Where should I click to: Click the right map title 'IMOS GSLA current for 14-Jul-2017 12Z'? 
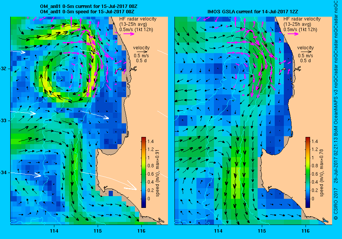(253, 11)
